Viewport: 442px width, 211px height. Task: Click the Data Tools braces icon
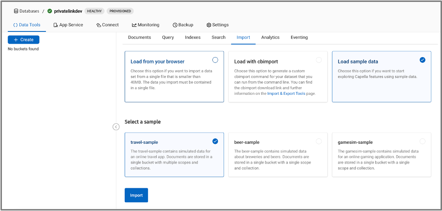coord(15,25)
